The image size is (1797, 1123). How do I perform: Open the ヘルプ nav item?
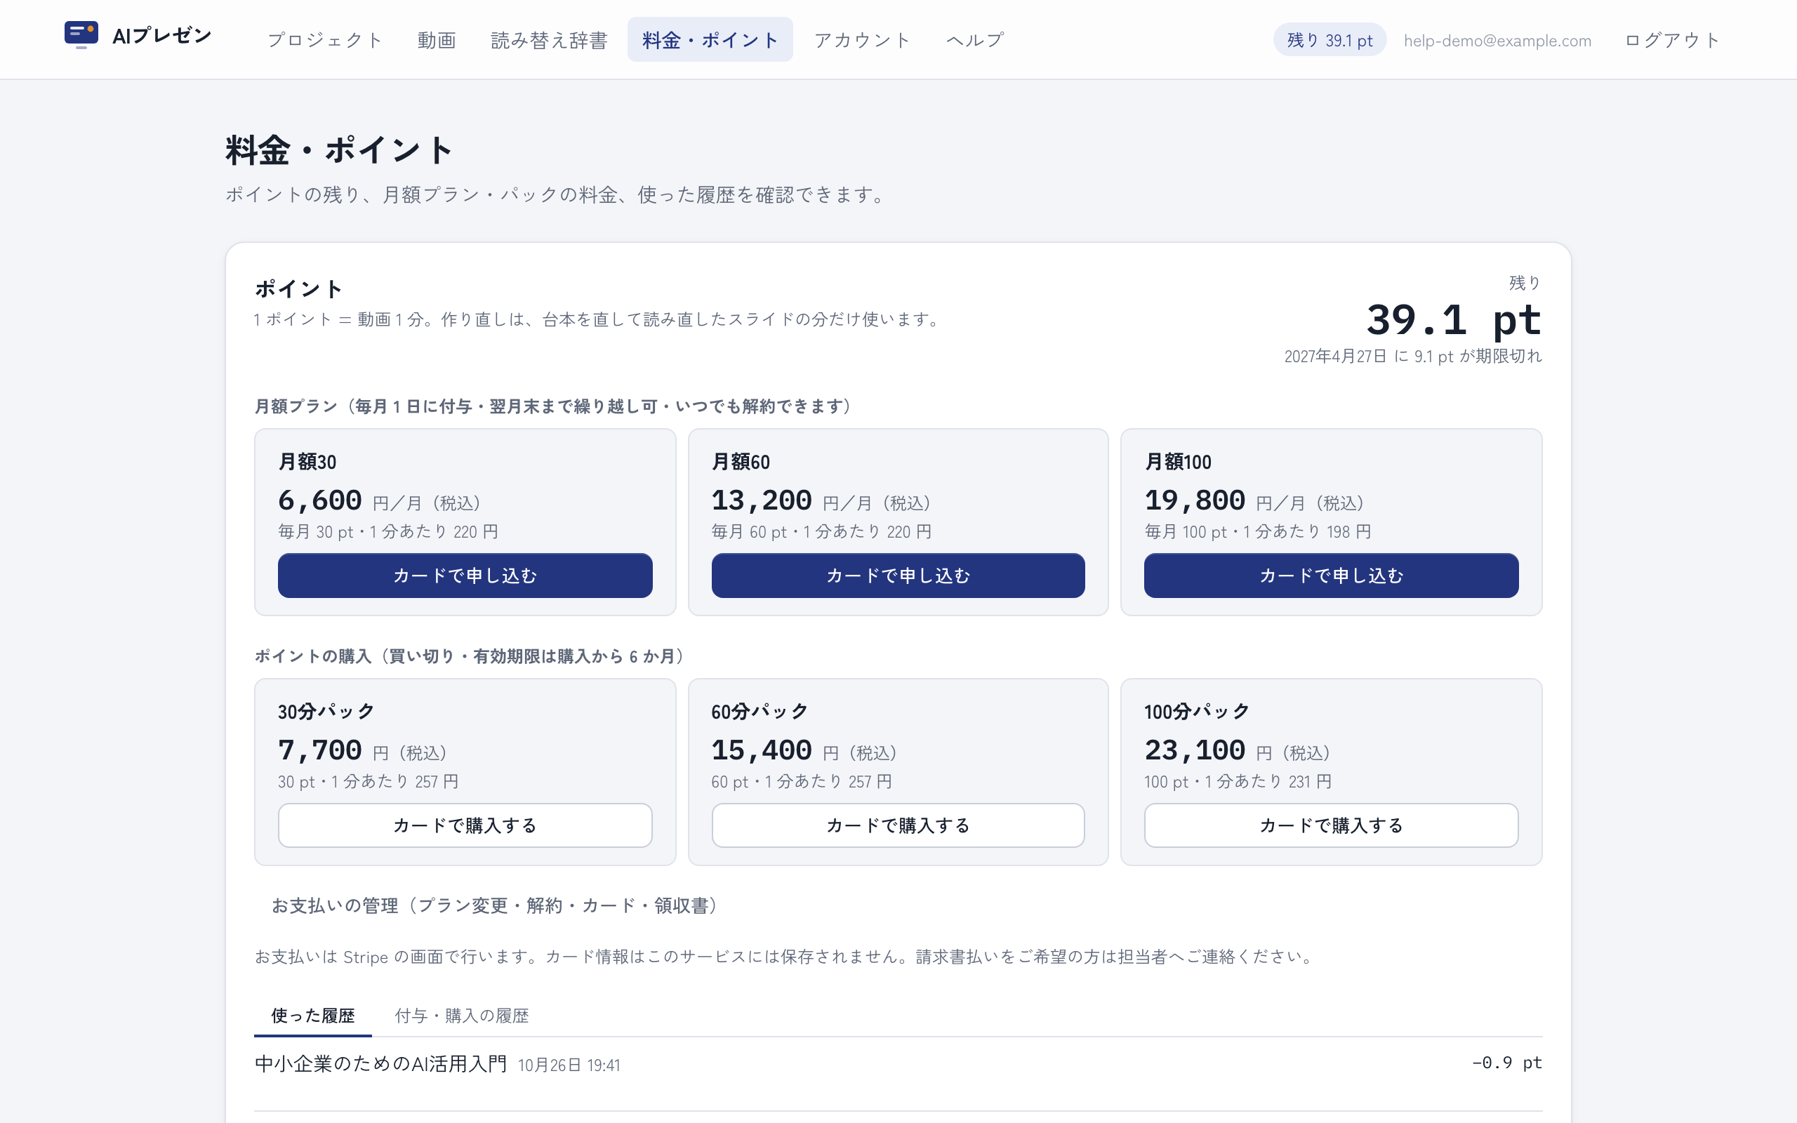pos(975,40)
